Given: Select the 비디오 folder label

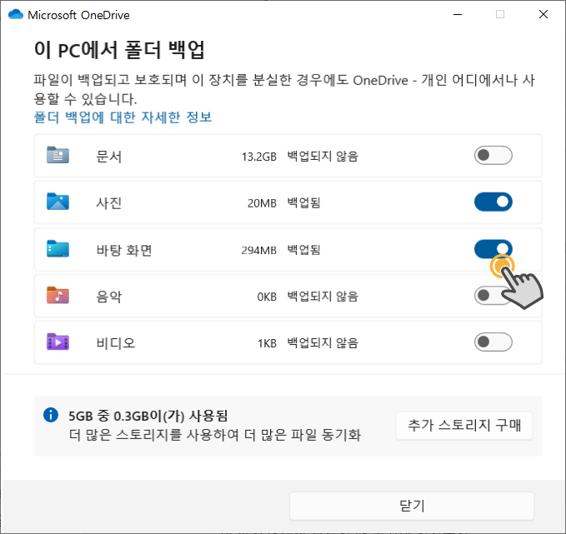Looking at the screenshot, I should [116, 342].
